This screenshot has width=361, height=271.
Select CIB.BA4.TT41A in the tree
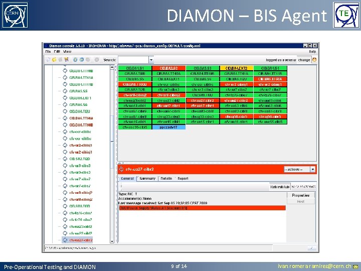pos(81,78)
